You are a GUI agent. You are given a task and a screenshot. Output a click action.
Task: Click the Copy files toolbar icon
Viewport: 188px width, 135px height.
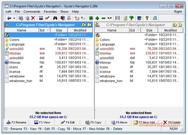[21, 18]
